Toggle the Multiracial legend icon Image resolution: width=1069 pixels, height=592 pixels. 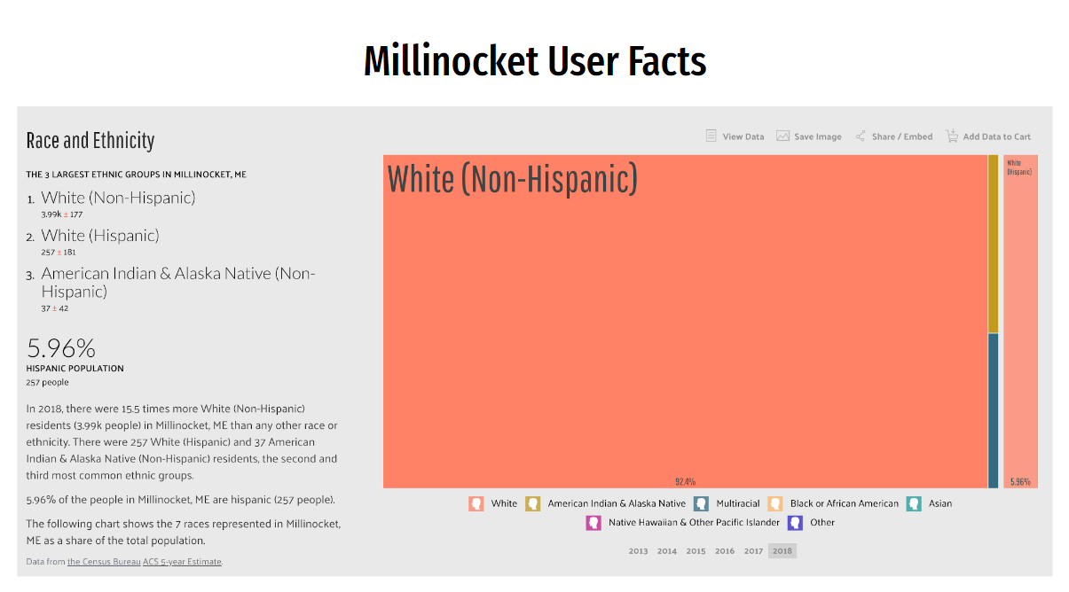pos(702,503)
